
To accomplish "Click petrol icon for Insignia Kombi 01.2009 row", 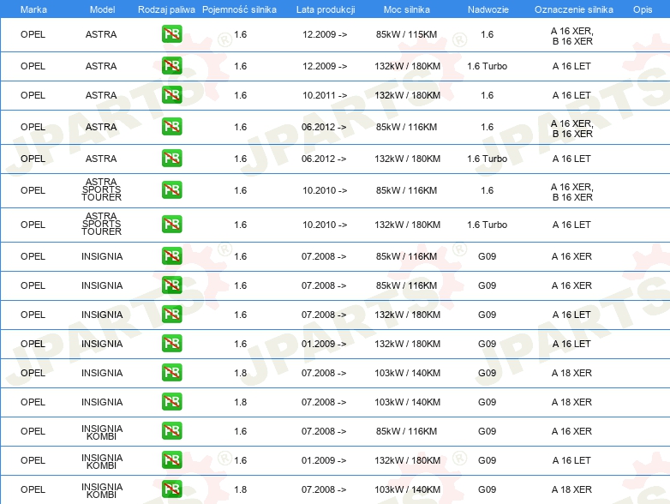I will tap(171, 460).
